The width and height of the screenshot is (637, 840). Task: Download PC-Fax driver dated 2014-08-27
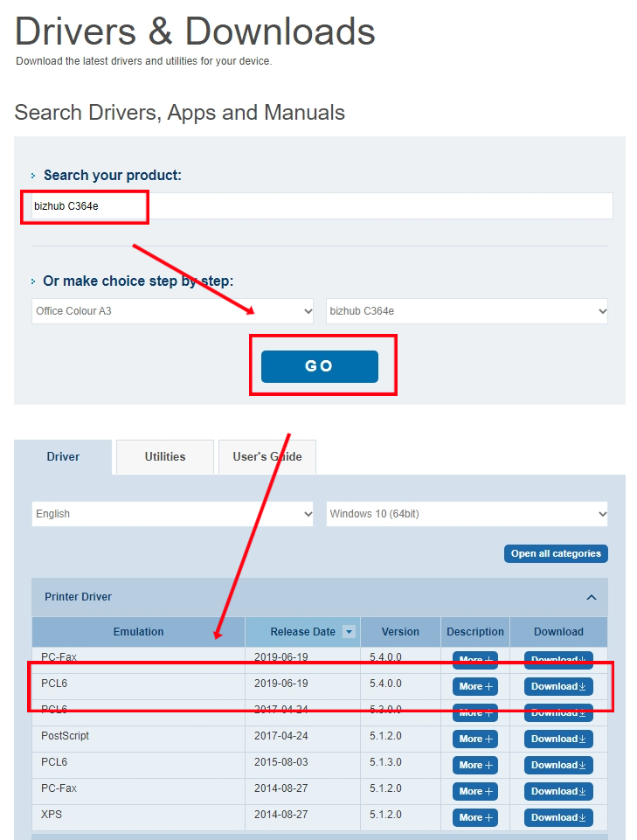558,791
